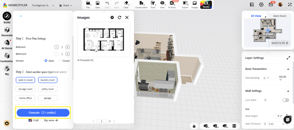This screenshot has width=294, height=130.
Task: Open camera settings in bottom bar
Action: click(x=215, y=126)
